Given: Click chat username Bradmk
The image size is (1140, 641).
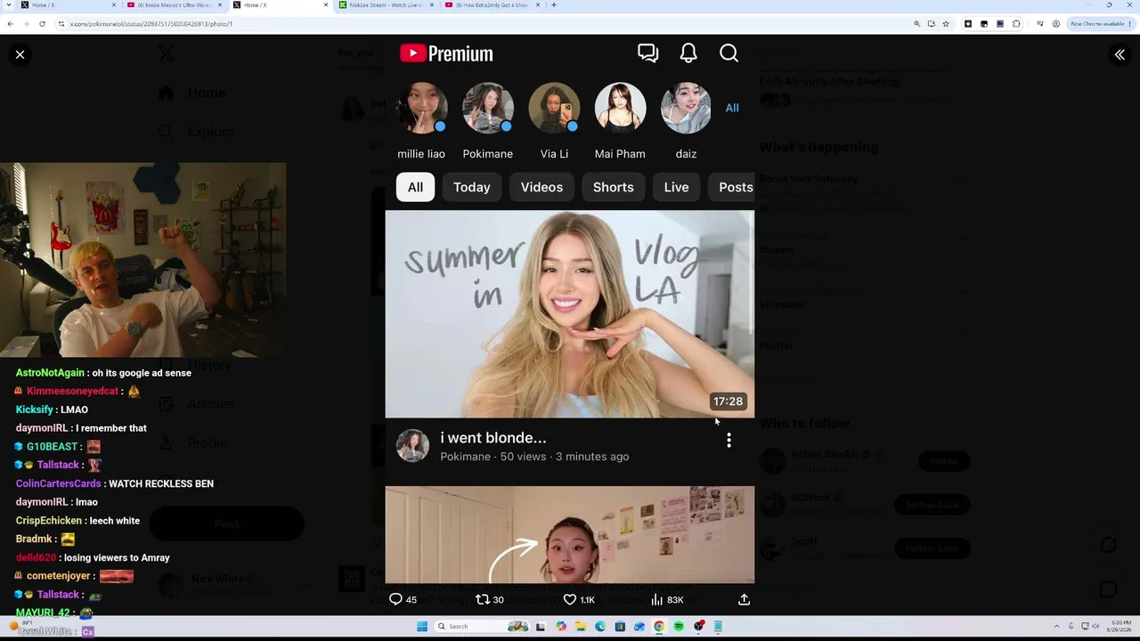Looking at the screenshot, I should point(35,540).
